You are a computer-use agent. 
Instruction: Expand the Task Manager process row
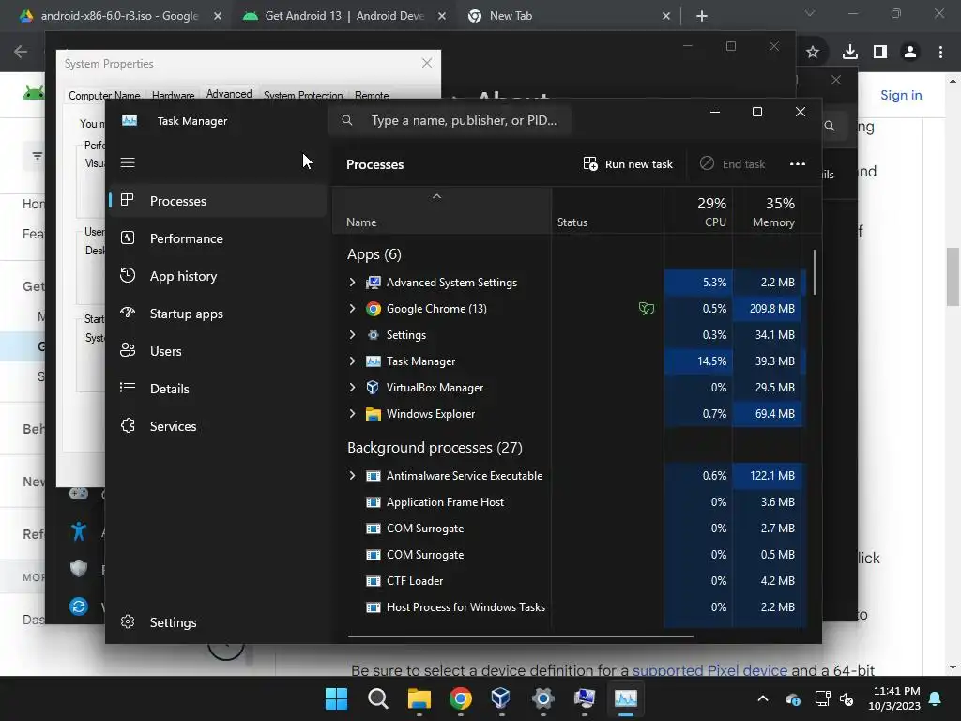pyautogui.click(x=353, y=361)
